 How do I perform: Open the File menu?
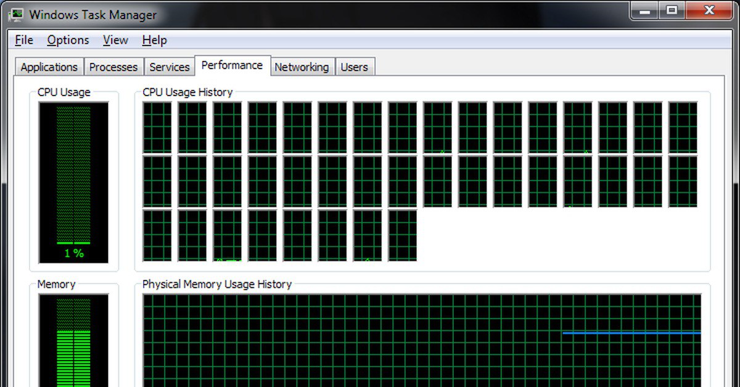[x=24, y=40]
